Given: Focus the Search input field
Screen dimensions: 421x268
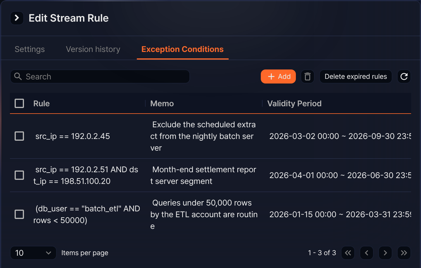Looking at the screenshot, I should [100, 76].
